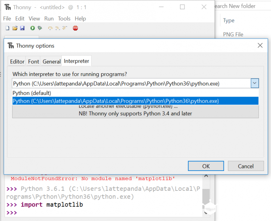The image size is (271, 221).
Task: Click the Save floppy disk icon
Action: pyautogui.click(x=22, y=28)
